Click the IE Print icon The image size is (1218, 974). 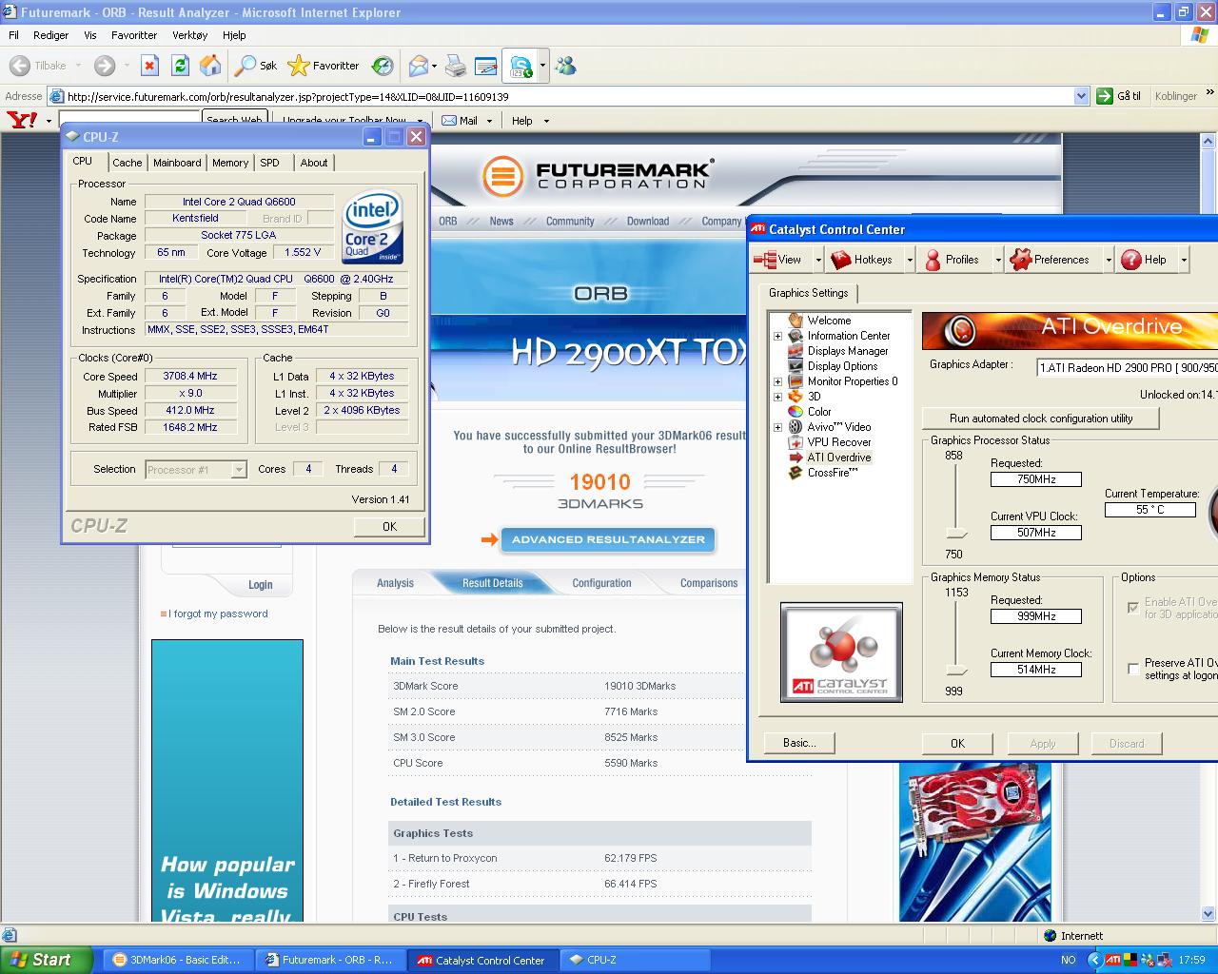pos(456,66)
